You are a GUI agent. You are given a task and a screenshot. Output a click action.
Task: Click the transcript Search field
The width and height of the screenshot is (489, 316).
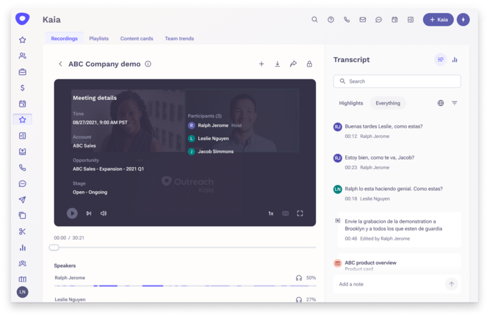pyautogui.click(x=397, y=81)
